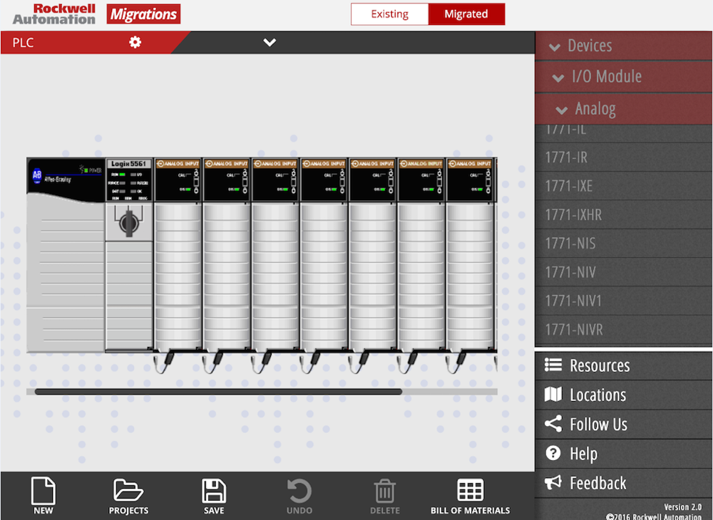This screenshot has width=713, height=520.
Task: Collapse the Devices section
Action: (553, 46)
